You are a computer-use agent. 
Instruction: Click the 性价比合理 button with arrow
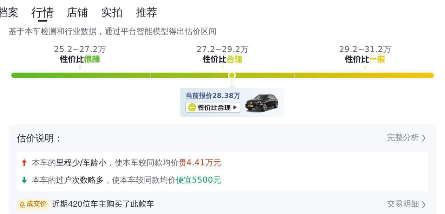point(213,108)
